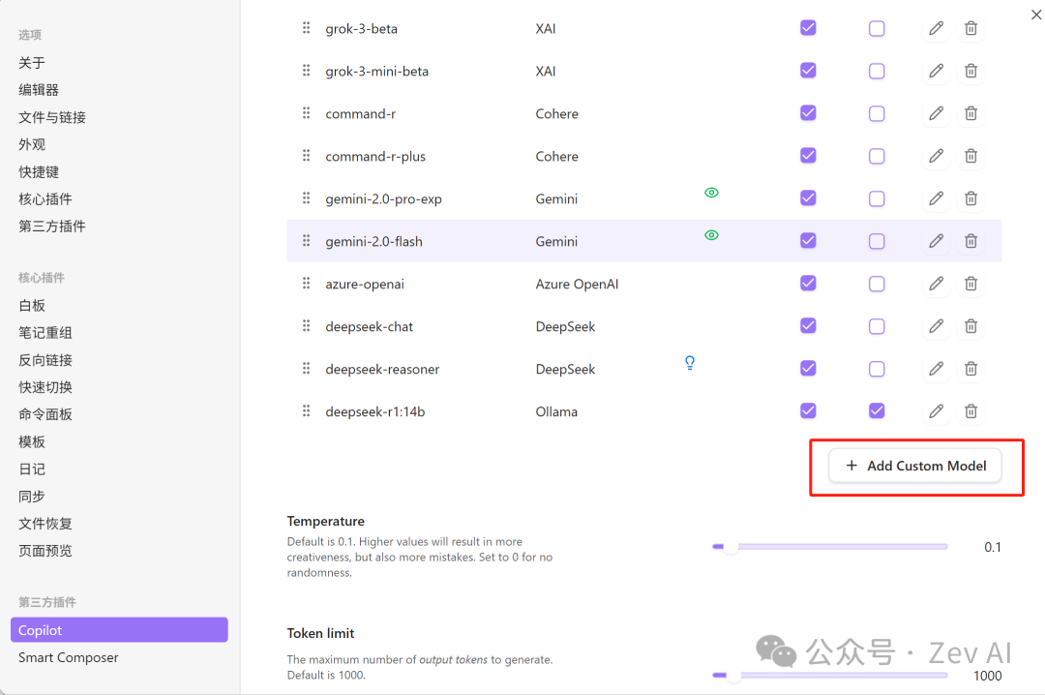1045x695 pixels.
Task: Uncheck the second checkbox for deepseek-r1:14b
Action: pos(877,410)
